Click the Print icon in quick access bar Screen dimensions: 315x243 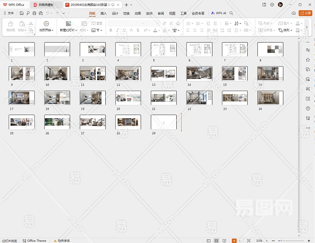[x=34, y=13]
